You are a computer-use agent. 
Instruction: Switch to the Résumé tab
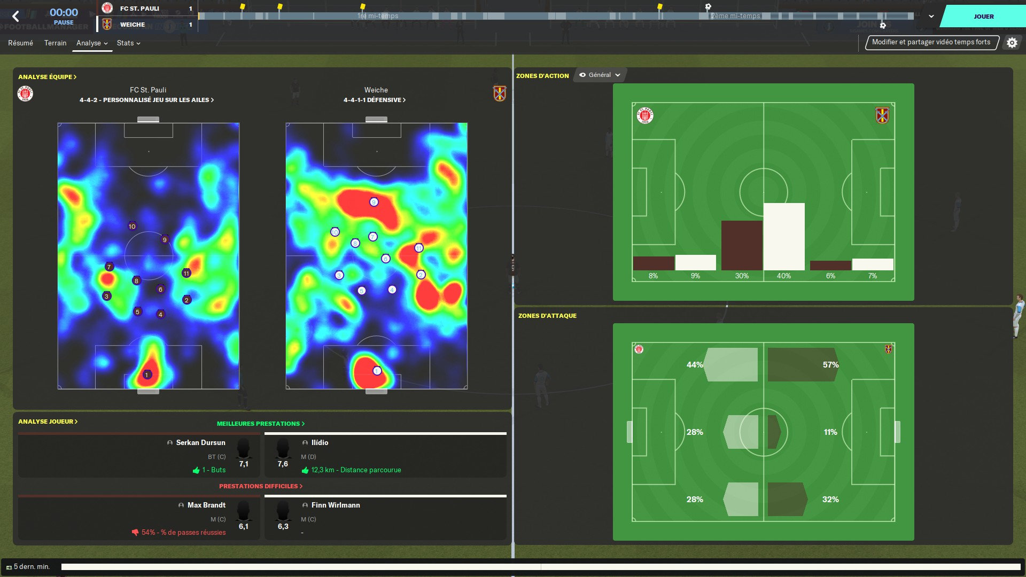pos(20,43)
